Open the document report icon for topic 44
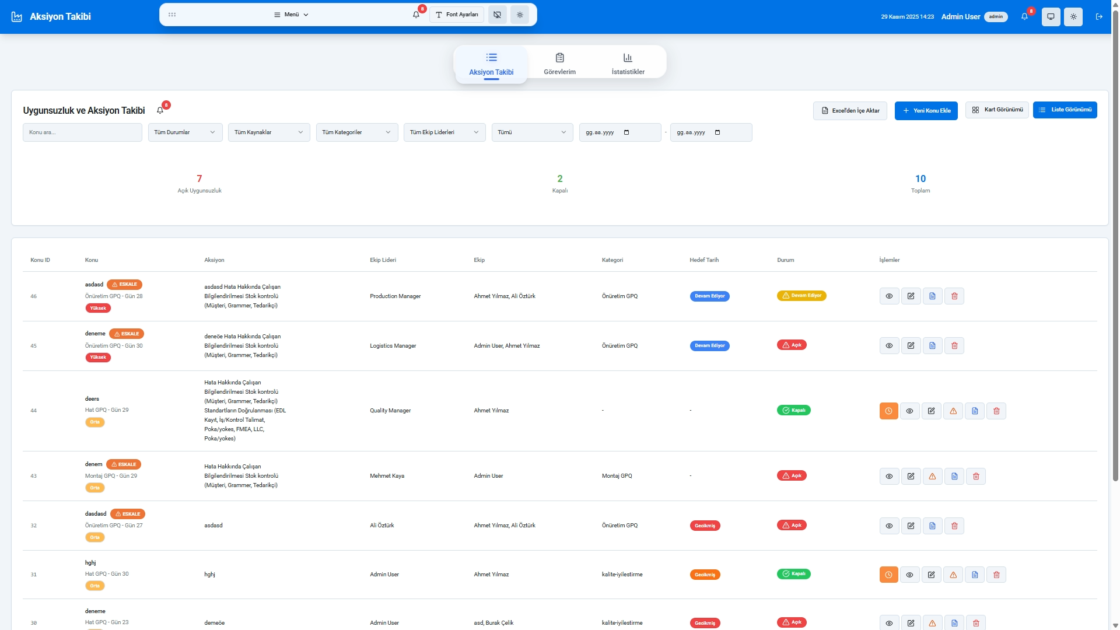Screen dimensions: 1120x630 tap(974, 411)
